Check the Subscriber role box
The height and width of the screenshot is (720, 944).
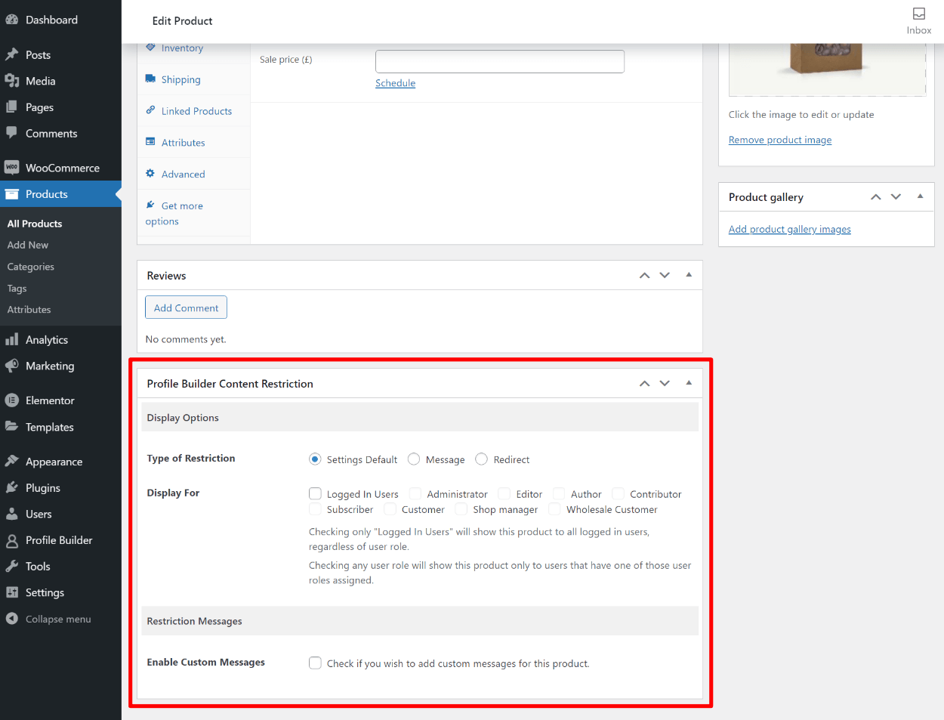(315, 509)
